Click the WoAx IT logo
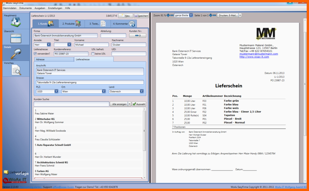The width and height of the screenshot is (309, 191). 15,180
